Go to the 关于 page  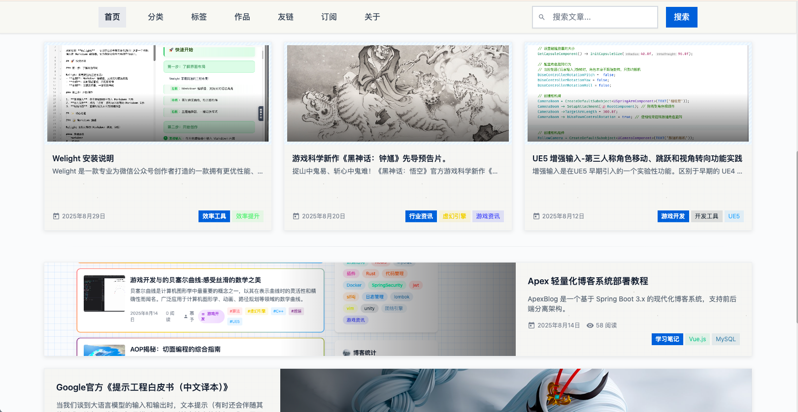(372, 17)
